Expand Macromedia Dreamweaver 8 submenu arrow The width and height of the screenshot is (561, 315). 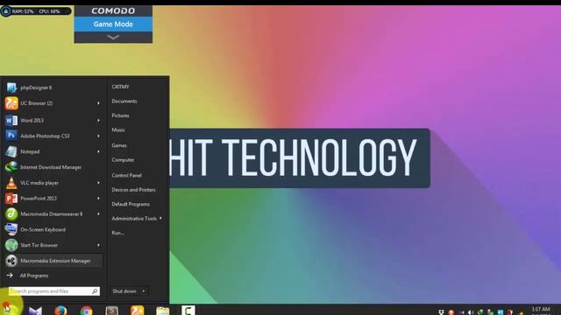click(98, 213)
